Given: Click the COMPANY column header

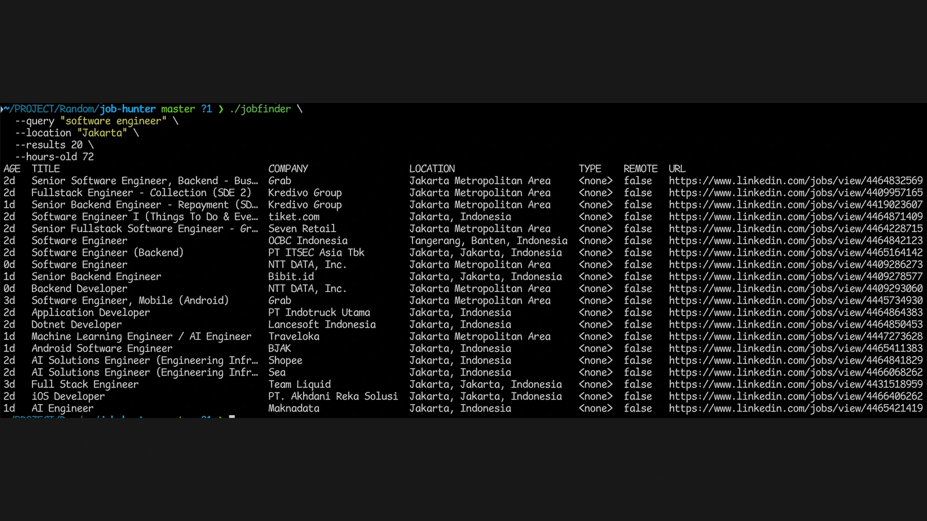Looking at the screenshot, I should [x=288, y=168].
